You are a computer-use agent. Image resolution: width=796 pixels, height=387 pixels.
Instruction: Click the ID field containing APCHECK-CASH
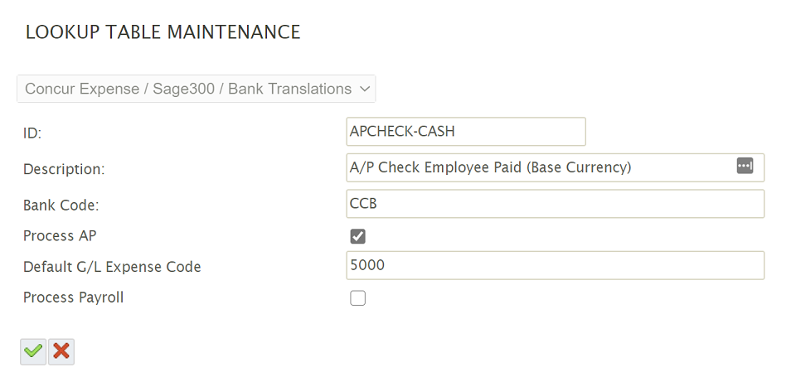tap(465, 132)
